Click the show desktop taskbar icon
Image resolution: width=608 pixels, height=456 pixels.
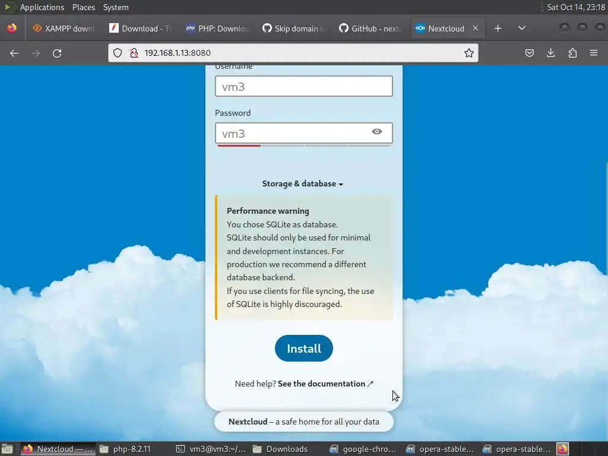pos(7,449)
